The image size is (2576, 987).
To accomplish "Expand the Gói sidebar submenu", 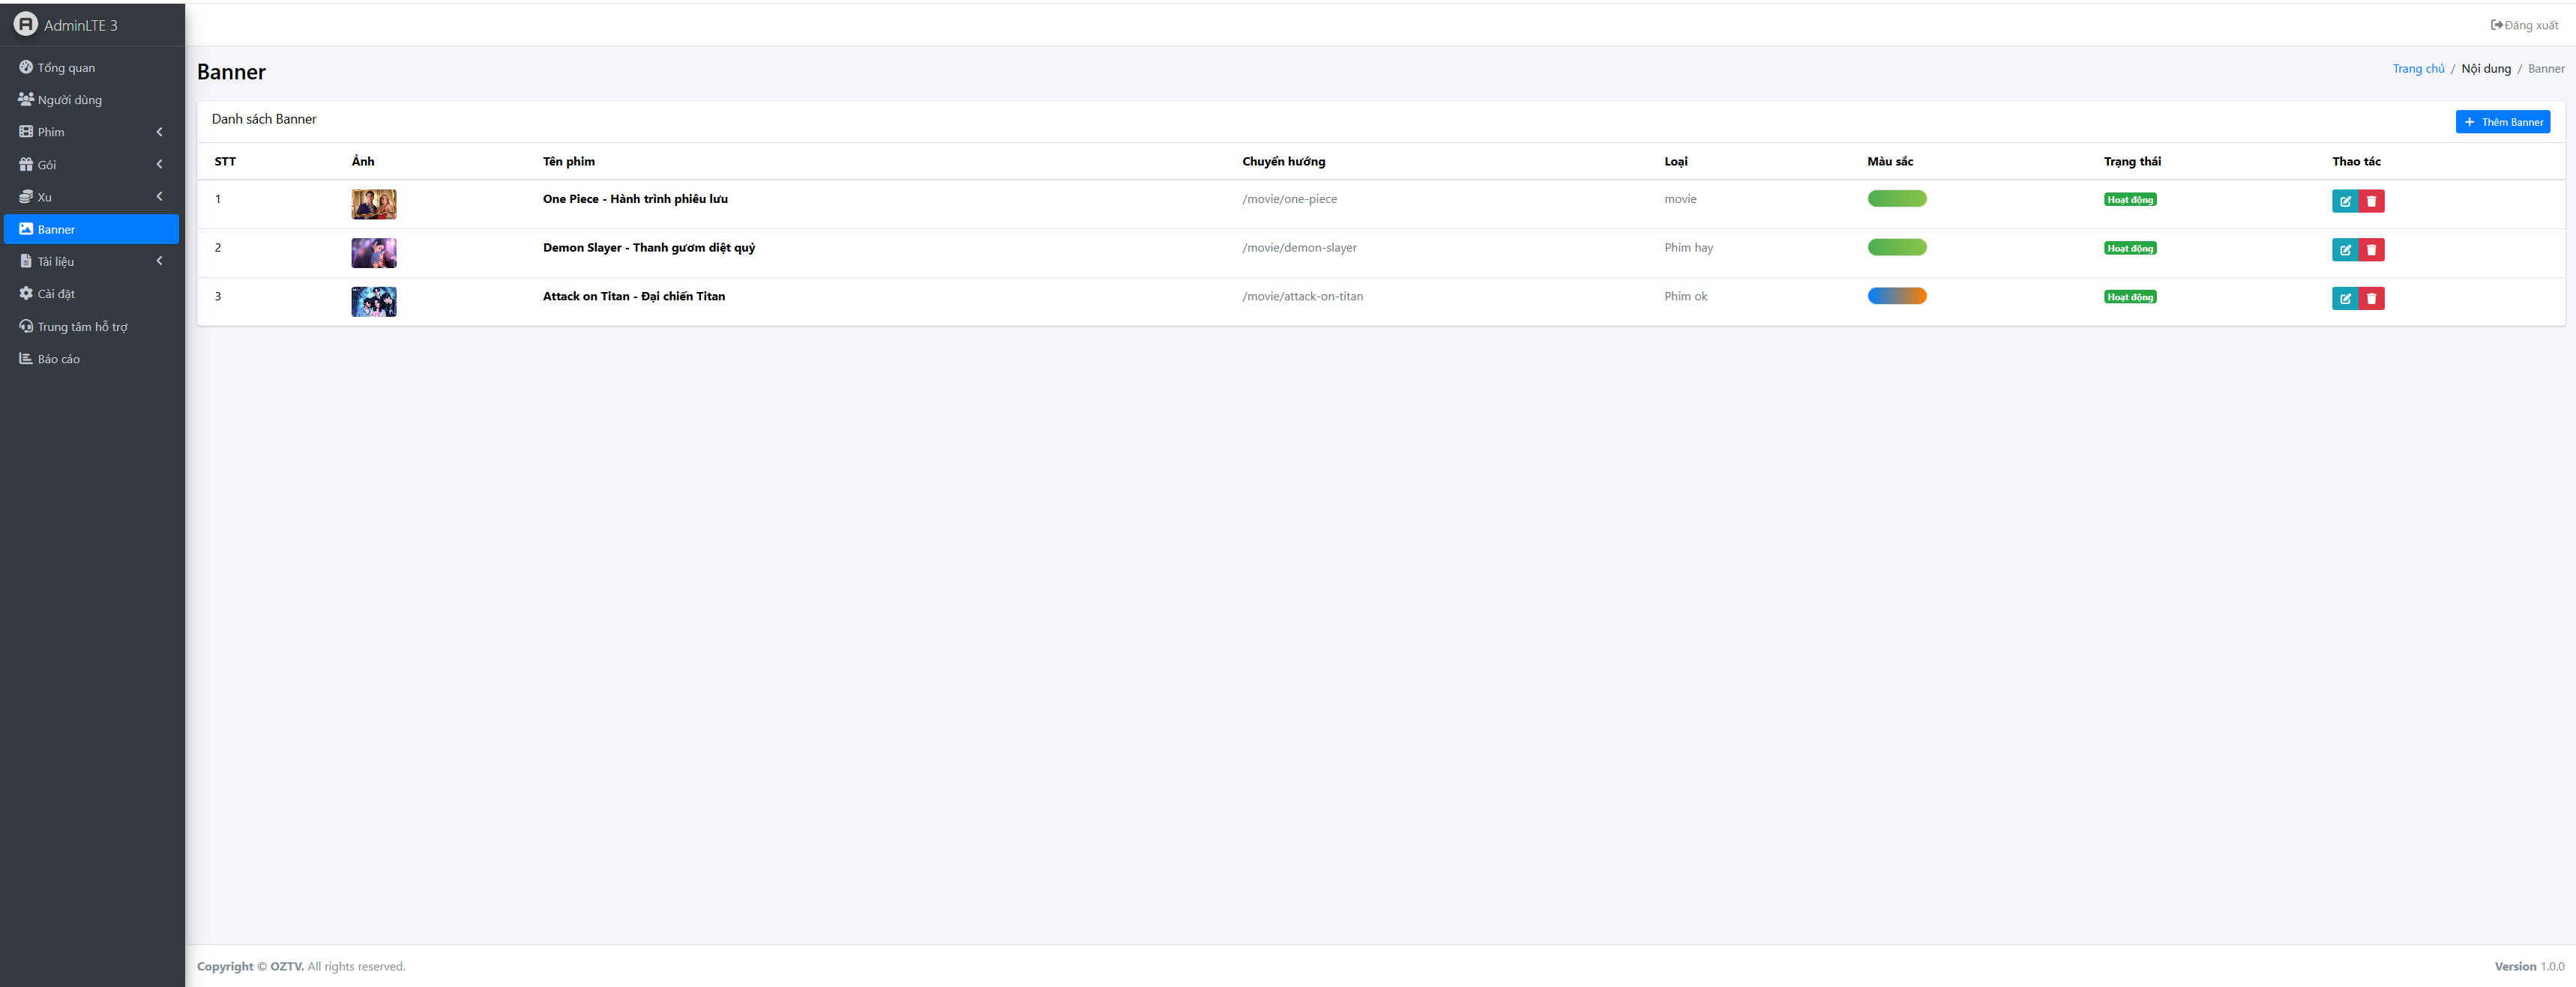I will tap(159, 165).
